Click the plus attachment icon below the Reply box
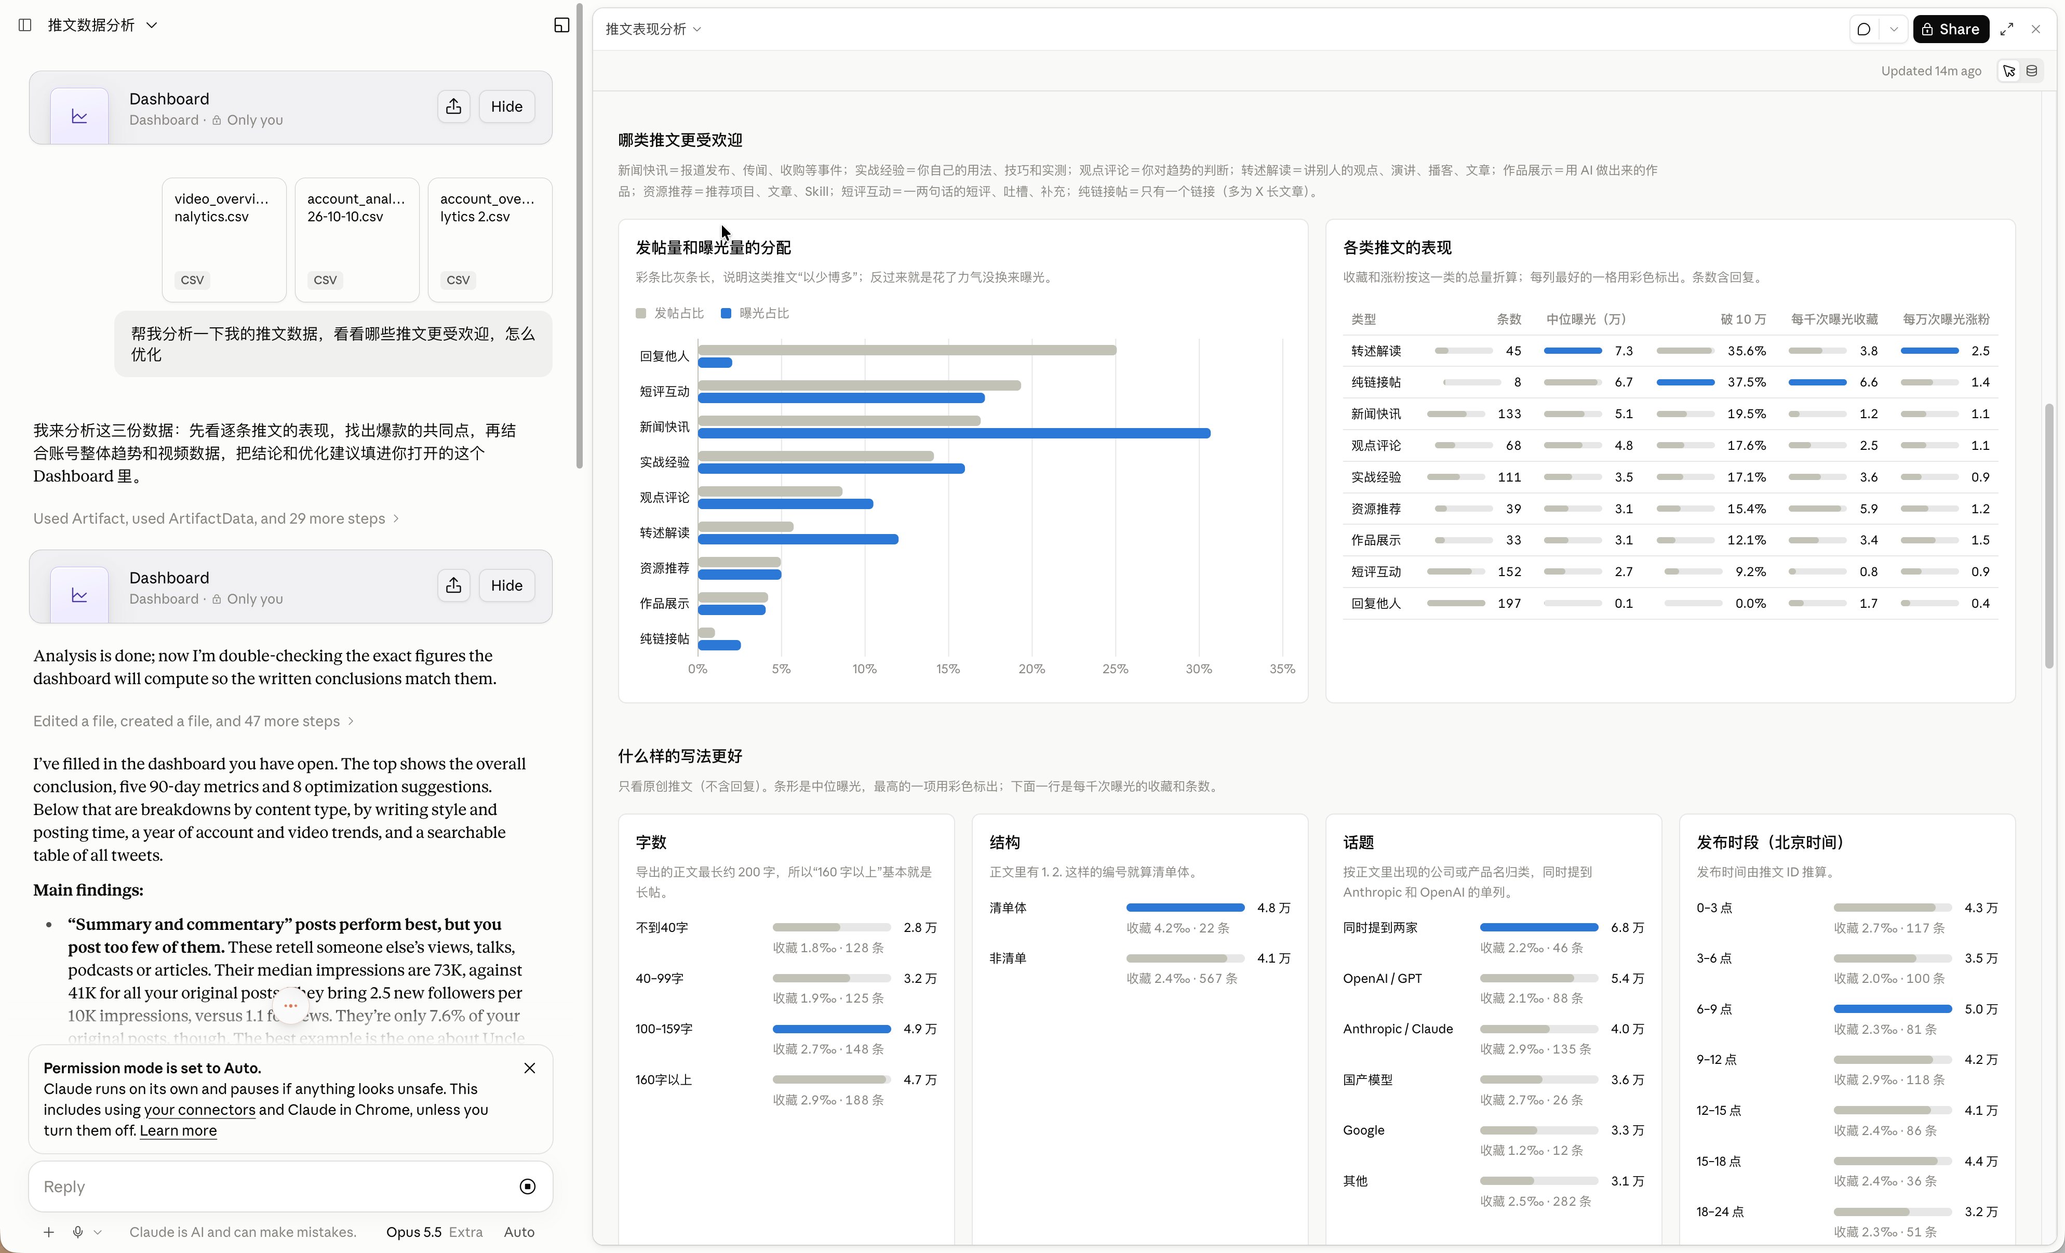Image resolution: width=2065 pixels, height=1253 pixels. [49, 1232]
